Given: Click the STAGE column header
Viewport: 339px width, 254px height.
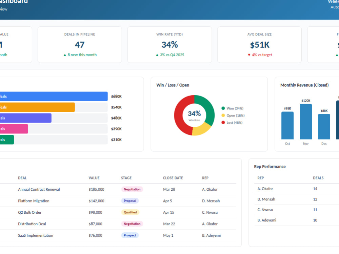Looking at the screenshot, I should (x=126, y=178).
